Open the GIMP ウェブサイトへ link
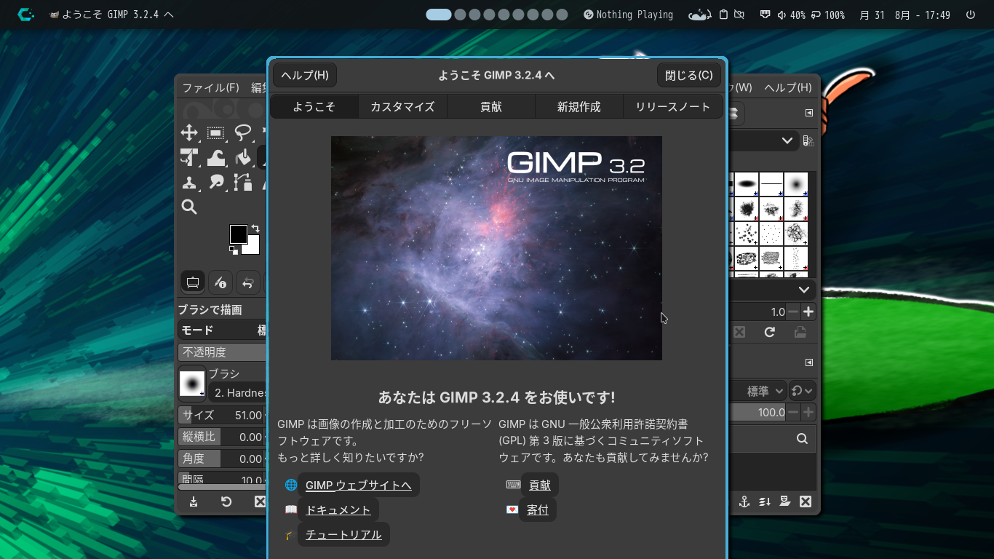Image resolution: width=994 pixels, height=559 pixels. tap(359, 485)
